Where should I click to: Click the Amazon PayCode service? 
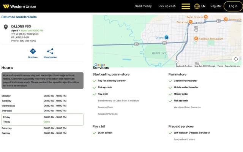[108, 114]
